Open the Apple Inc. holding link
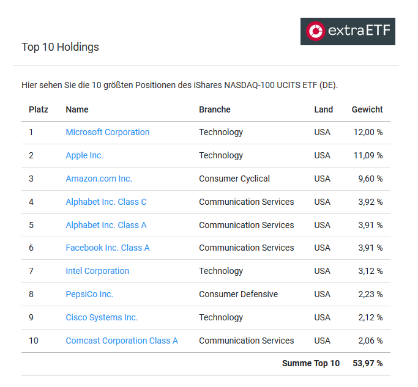418x387 pixels. (x=84, y=155)
